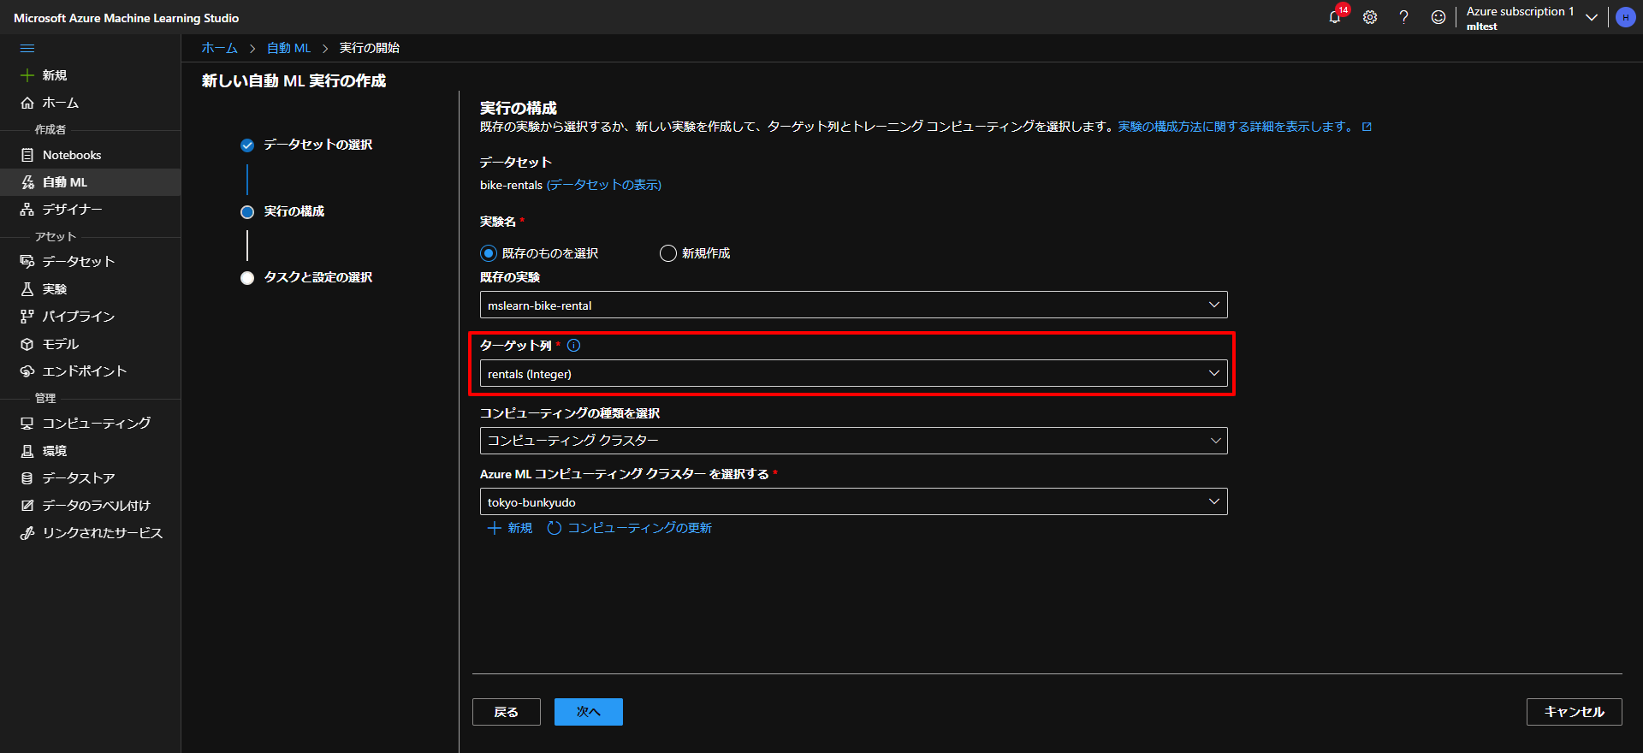Open settings gear in top bar
This screenshot has height=753, width=1643.
[x=1370, y=17]
